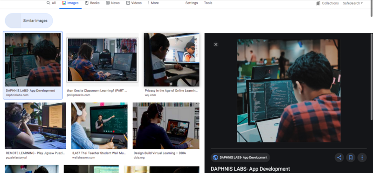The height and width of the screenshot is (173, 373).
Task: Click the globe icon in source chip
Action: pos(215,157)
